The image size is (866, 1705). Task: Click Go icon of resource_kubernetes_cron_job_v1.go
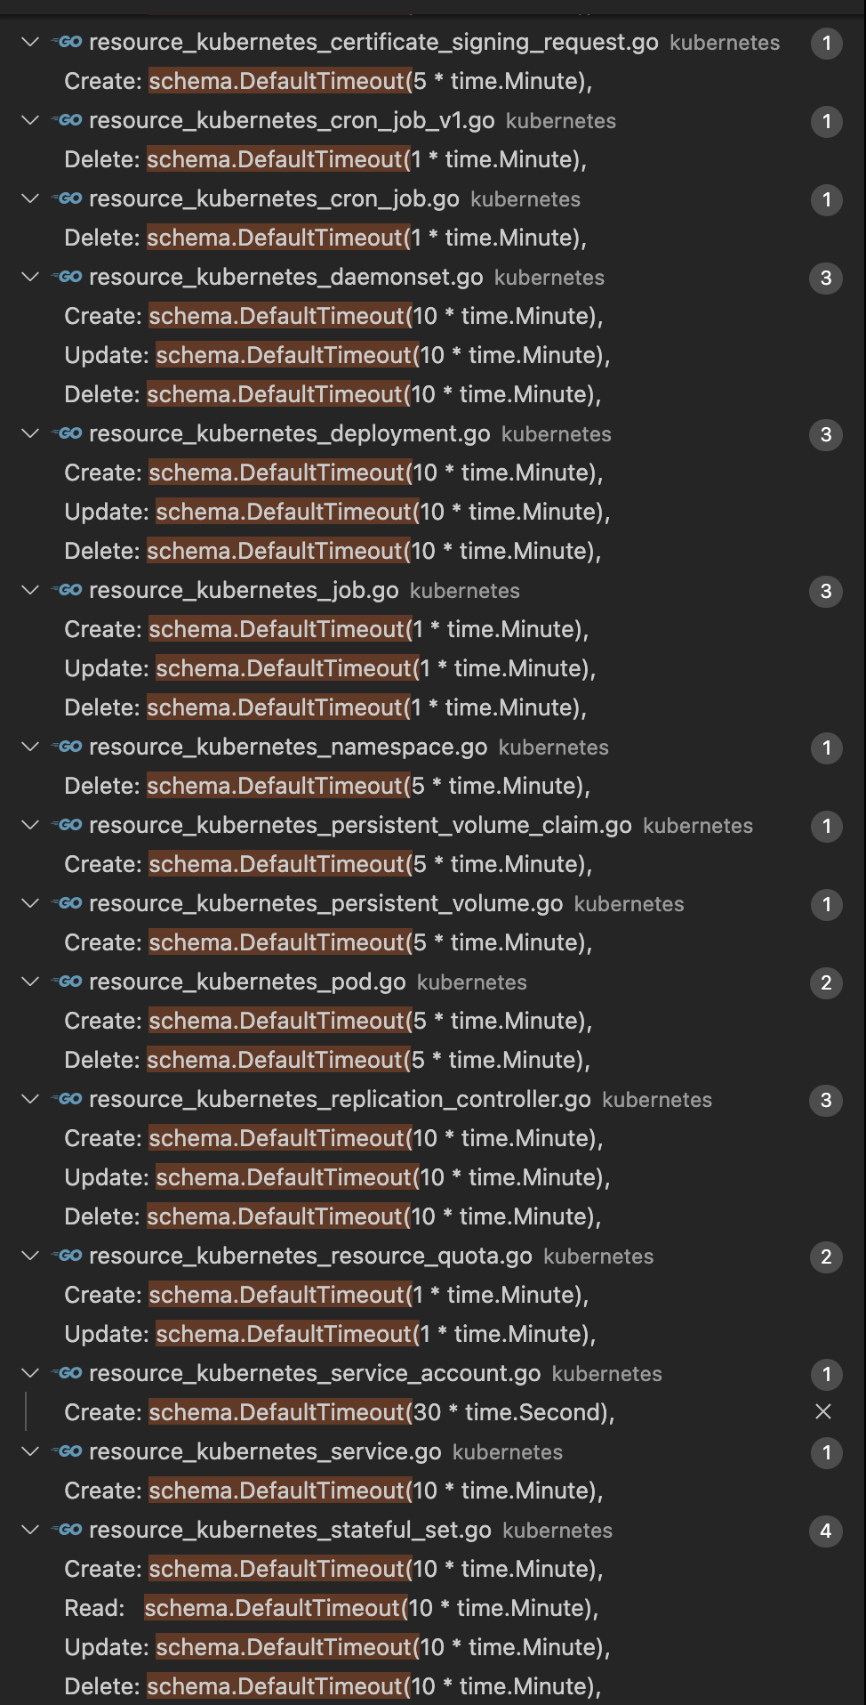pos(68,120)
